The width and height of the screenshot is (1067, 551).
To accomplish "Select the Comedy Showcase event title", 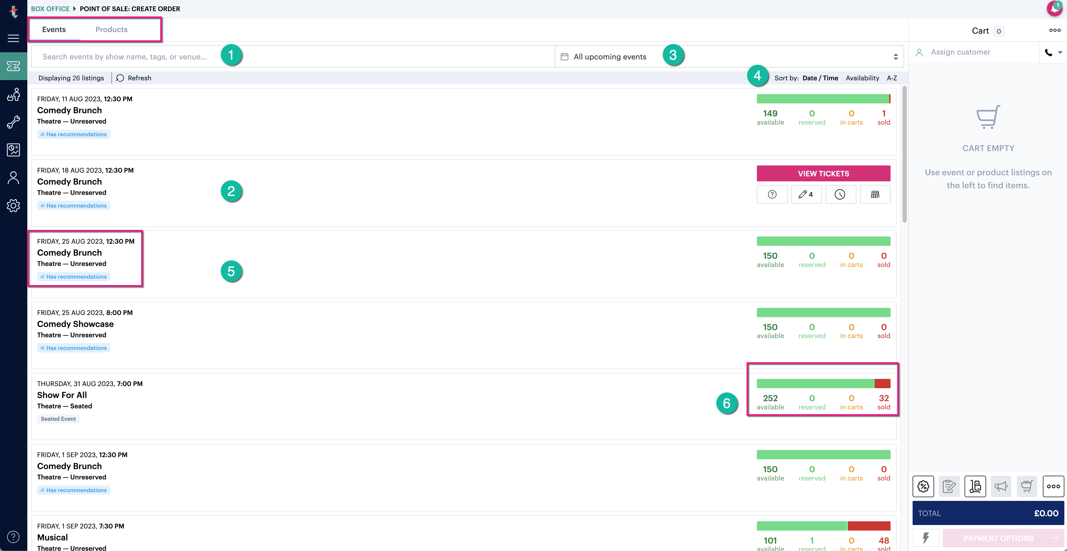I will coord(75,324).
